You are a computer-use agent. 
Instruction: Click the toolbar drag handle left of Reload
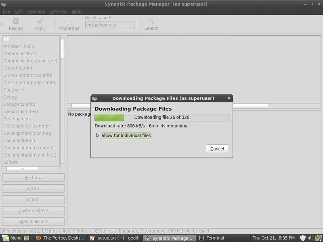[x=2, y=24]
